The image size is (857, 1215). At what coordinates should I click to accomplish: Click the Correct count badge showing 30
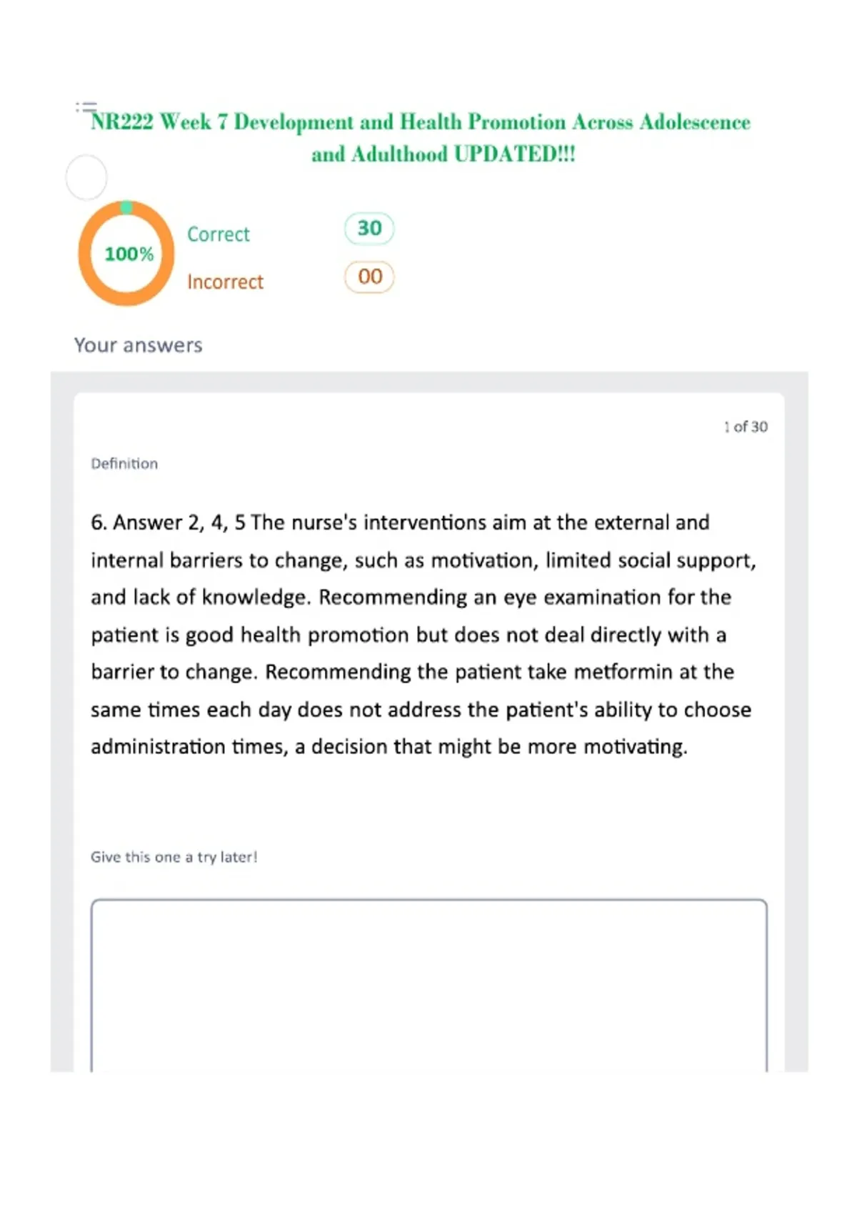[369, 228]
